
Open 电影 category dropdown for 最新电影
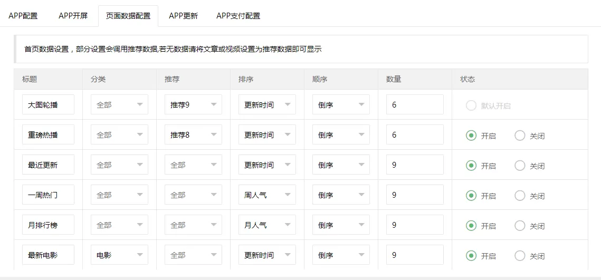click(x=119, y=255)
